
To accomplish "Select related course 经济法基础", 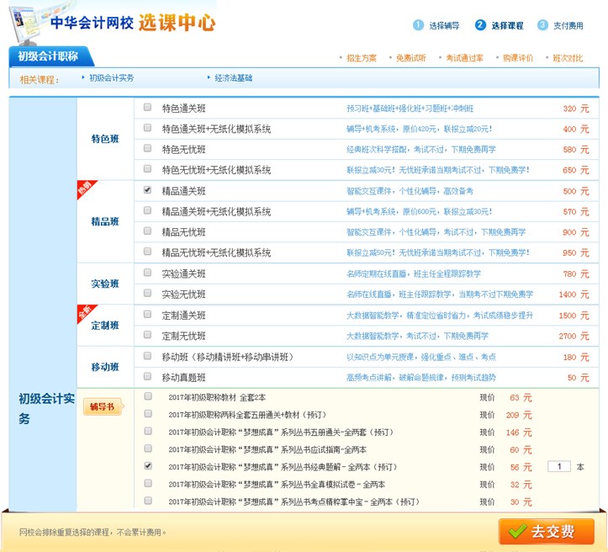I will click(x=233, y=78).
